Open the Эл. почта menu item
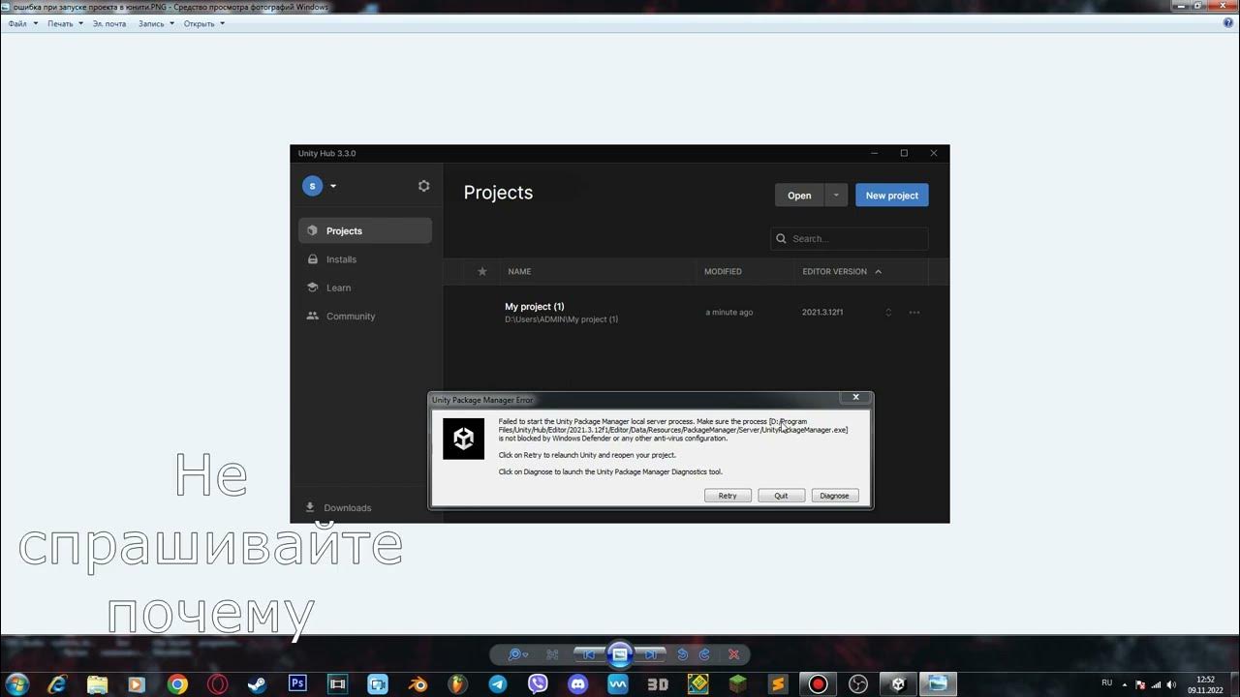This screenshot has height=697, width=1240. pyautogui.click(x=109, y=23)
